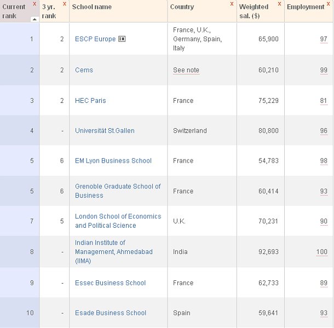334x328 pixels.
Task: Remove the 3 yr. rank column via its red x
Action: point(65,4)
